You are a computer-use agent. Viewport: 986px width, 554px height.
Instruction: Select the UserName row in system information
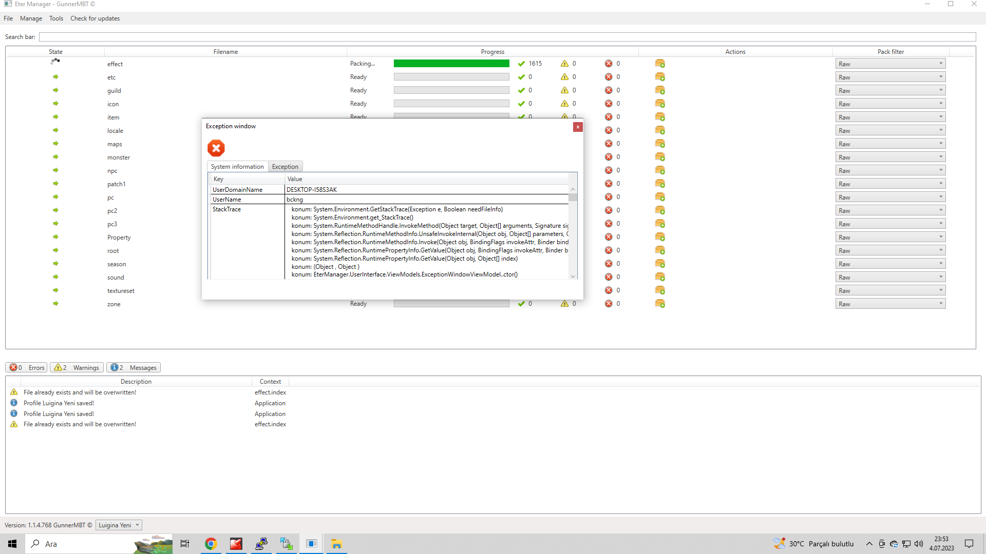pyautogui.click(x=390, y=200)
